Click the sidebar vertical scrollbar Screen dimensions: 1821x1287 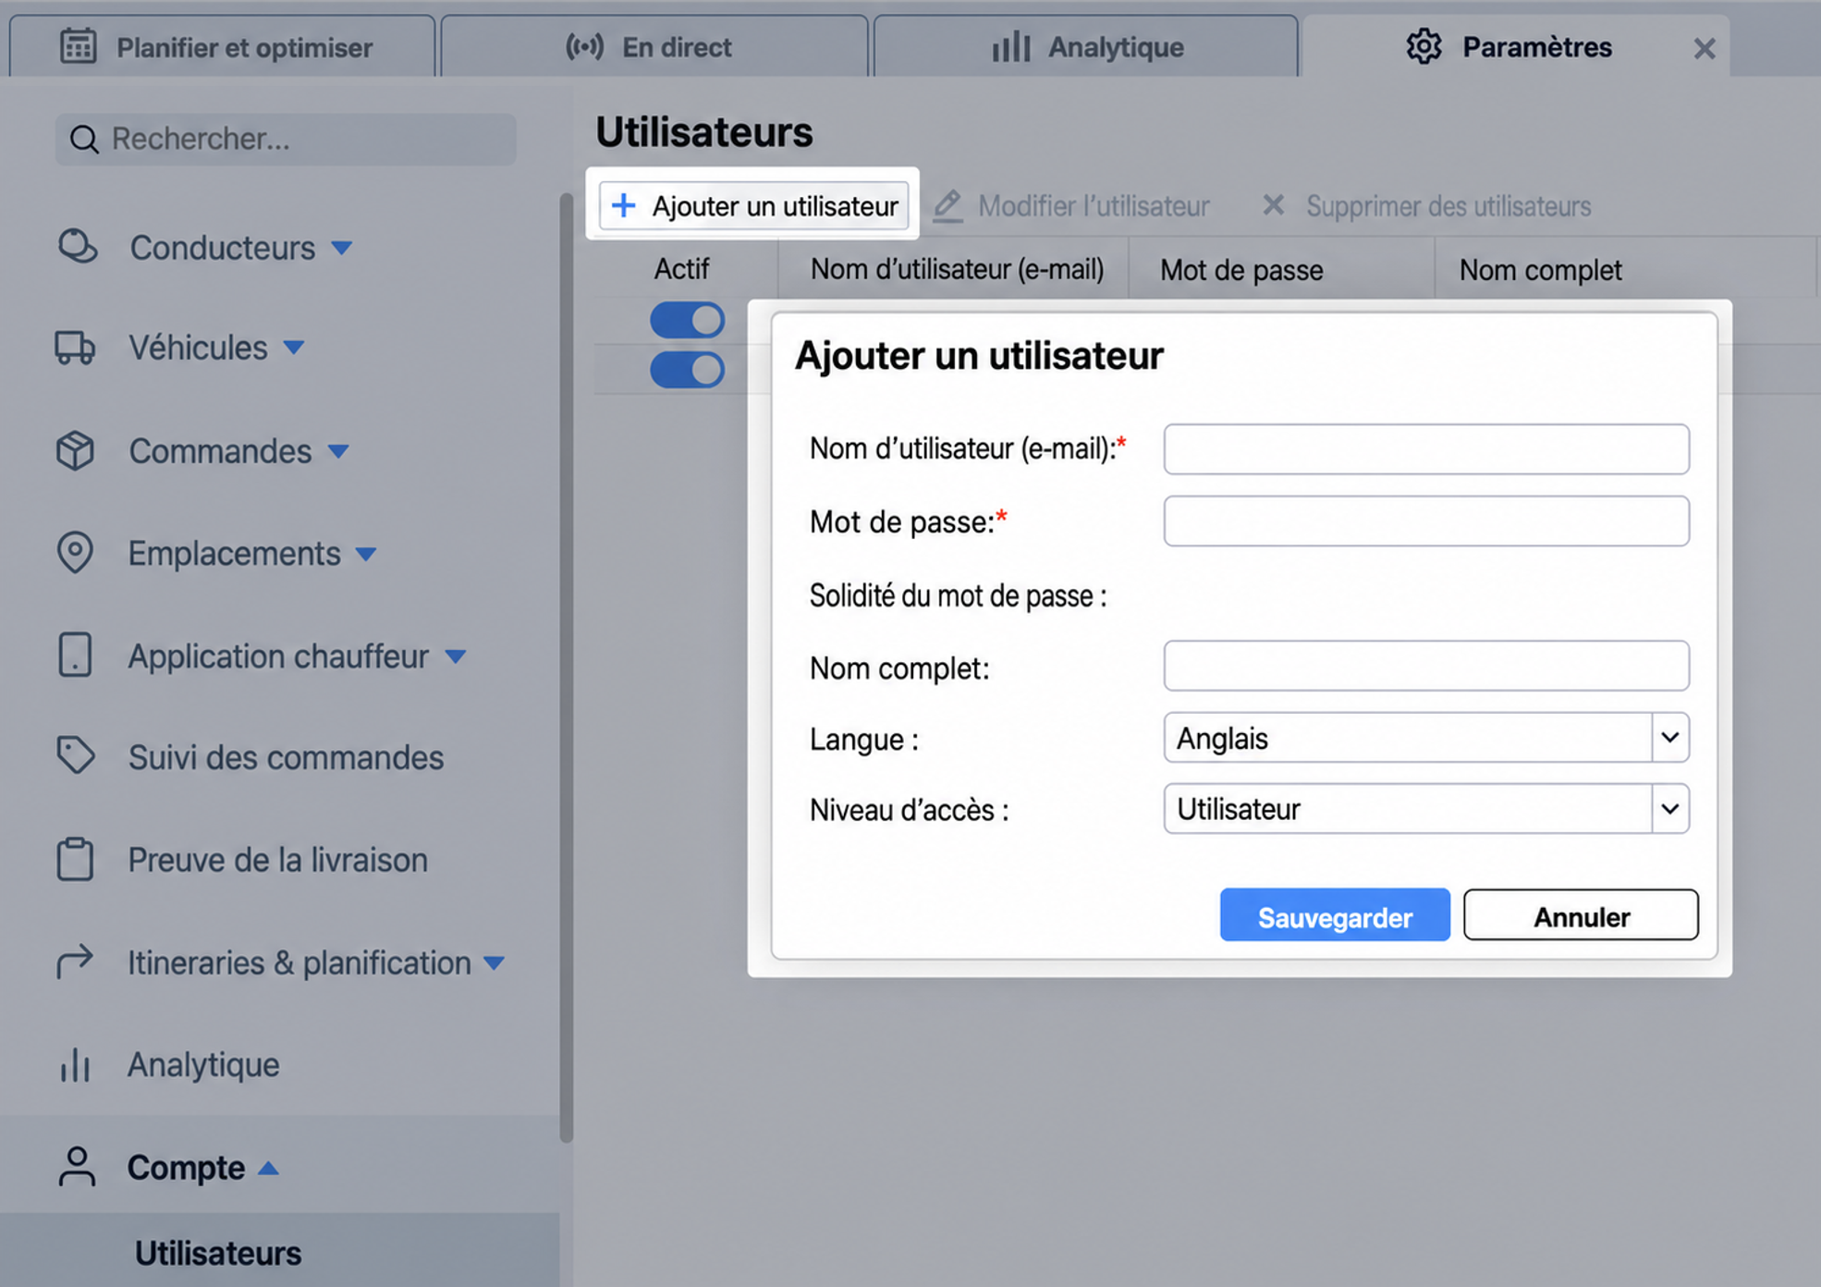[567, 668]
